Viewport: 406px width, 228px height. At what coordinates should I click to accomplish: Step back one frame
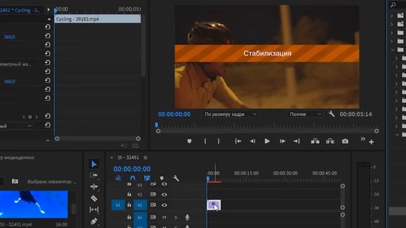252,141
